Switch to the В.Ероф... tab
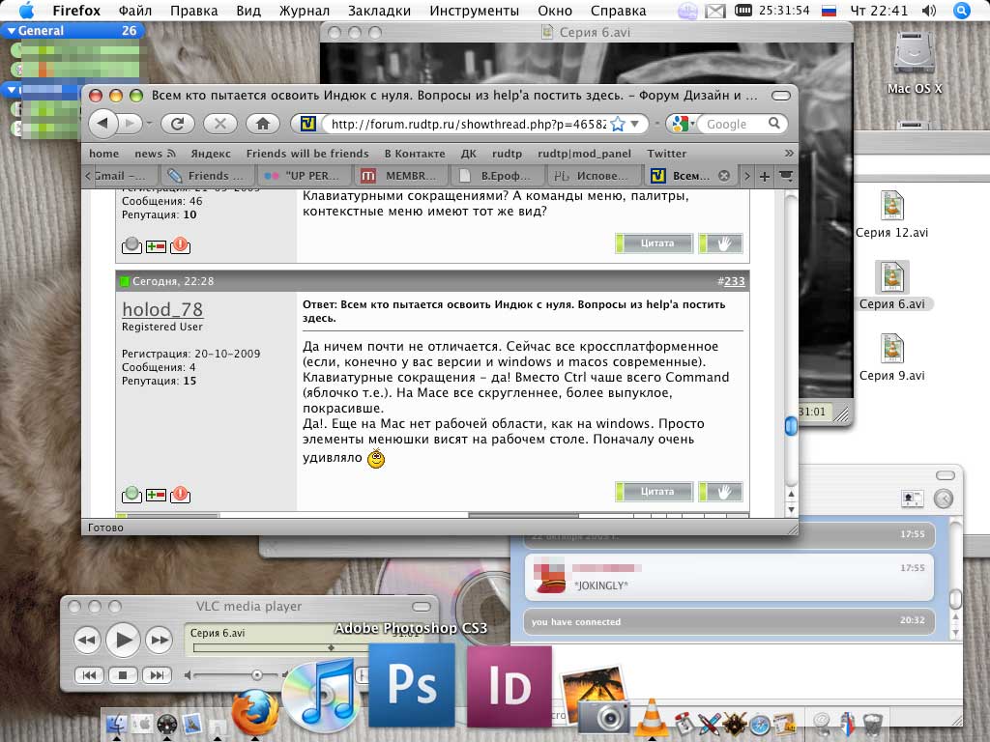This screenshot has width=990, height=742. pos(496,176)
